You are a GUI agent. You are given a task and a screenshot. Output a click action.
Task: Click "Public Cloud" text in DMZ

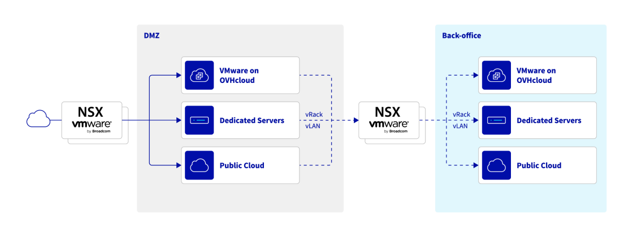coord(242,165)
